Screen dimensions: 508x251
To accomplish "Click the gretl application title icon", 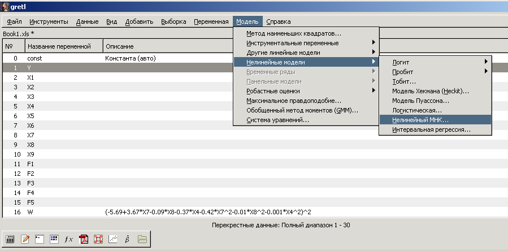I will pyautogui.click(x=5, y=6).
